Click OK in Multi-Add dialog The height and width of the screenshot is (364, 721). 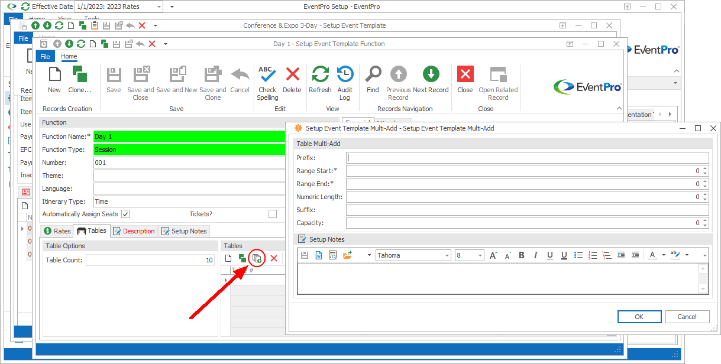point(639,317)
